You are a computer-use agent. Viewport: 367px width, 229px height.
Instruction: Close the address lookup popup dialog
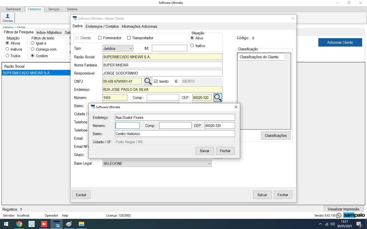point(236,107)
